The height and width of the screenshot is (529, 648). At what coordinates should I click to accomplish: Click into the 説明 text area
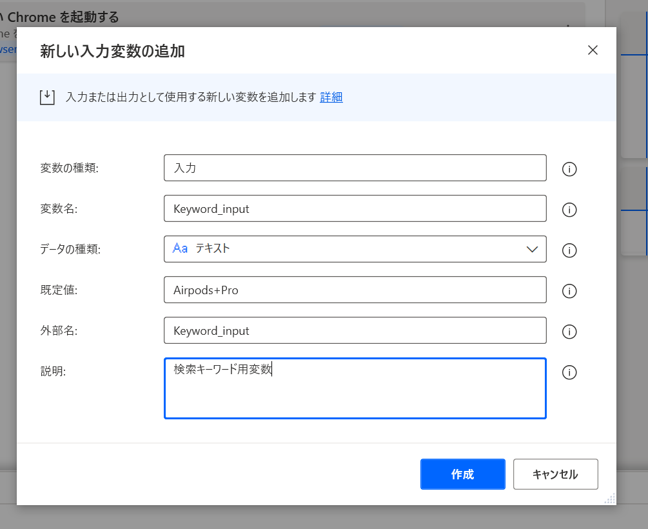click(355, 388)
